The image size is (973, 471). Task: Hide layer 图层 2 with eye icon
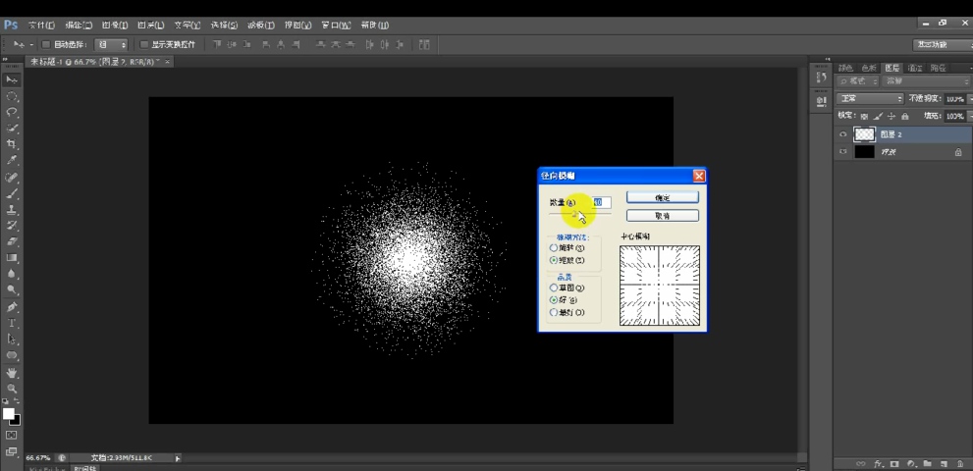(842, 134)
